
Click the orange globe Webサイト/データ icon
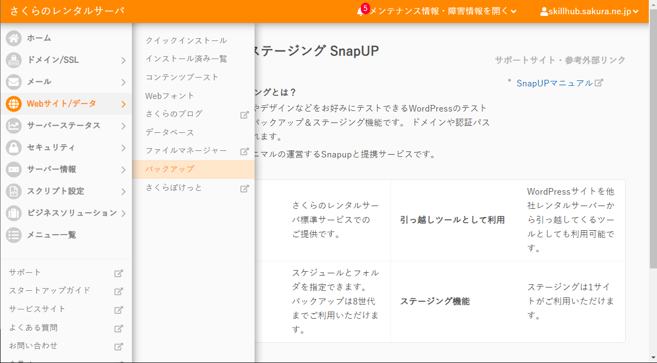(14, 104)
